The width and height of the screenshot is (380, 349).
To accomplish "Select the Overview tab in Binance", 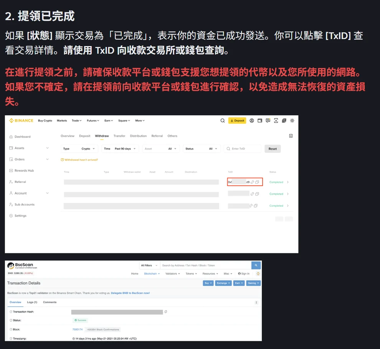I will coord(68,136).
